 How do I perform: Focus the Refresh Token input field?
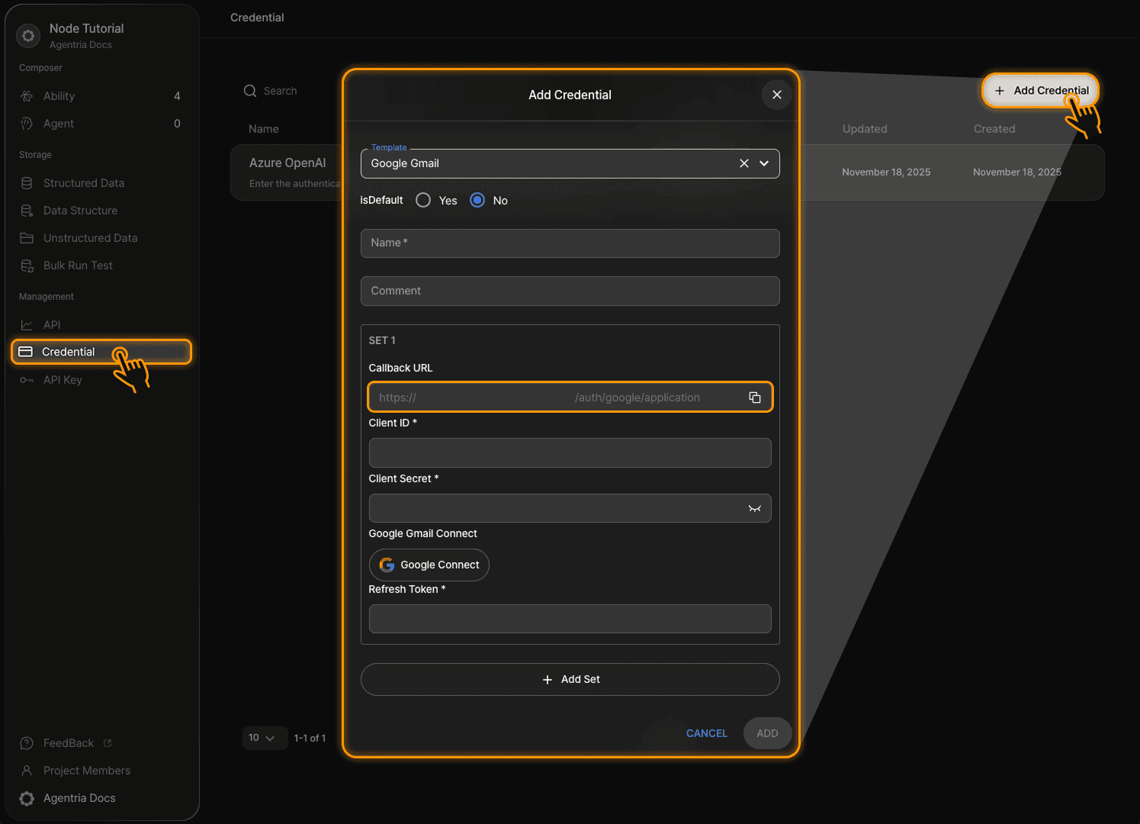click(570, 619)
